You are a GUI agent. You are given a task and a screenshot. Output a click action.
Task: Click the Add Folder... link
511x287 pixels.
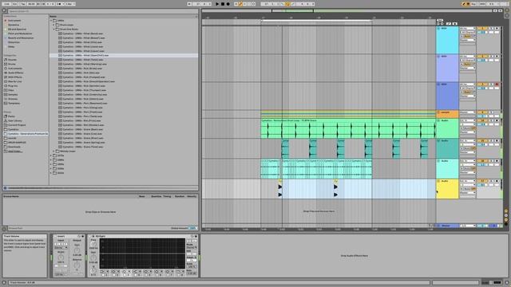[14, 151]
